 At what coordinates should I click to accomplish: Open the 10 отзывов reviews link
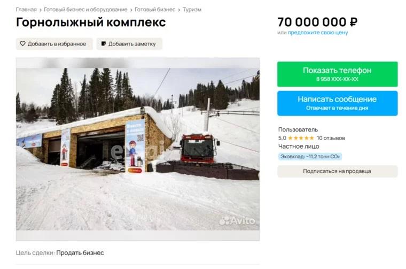pos(331,138)
